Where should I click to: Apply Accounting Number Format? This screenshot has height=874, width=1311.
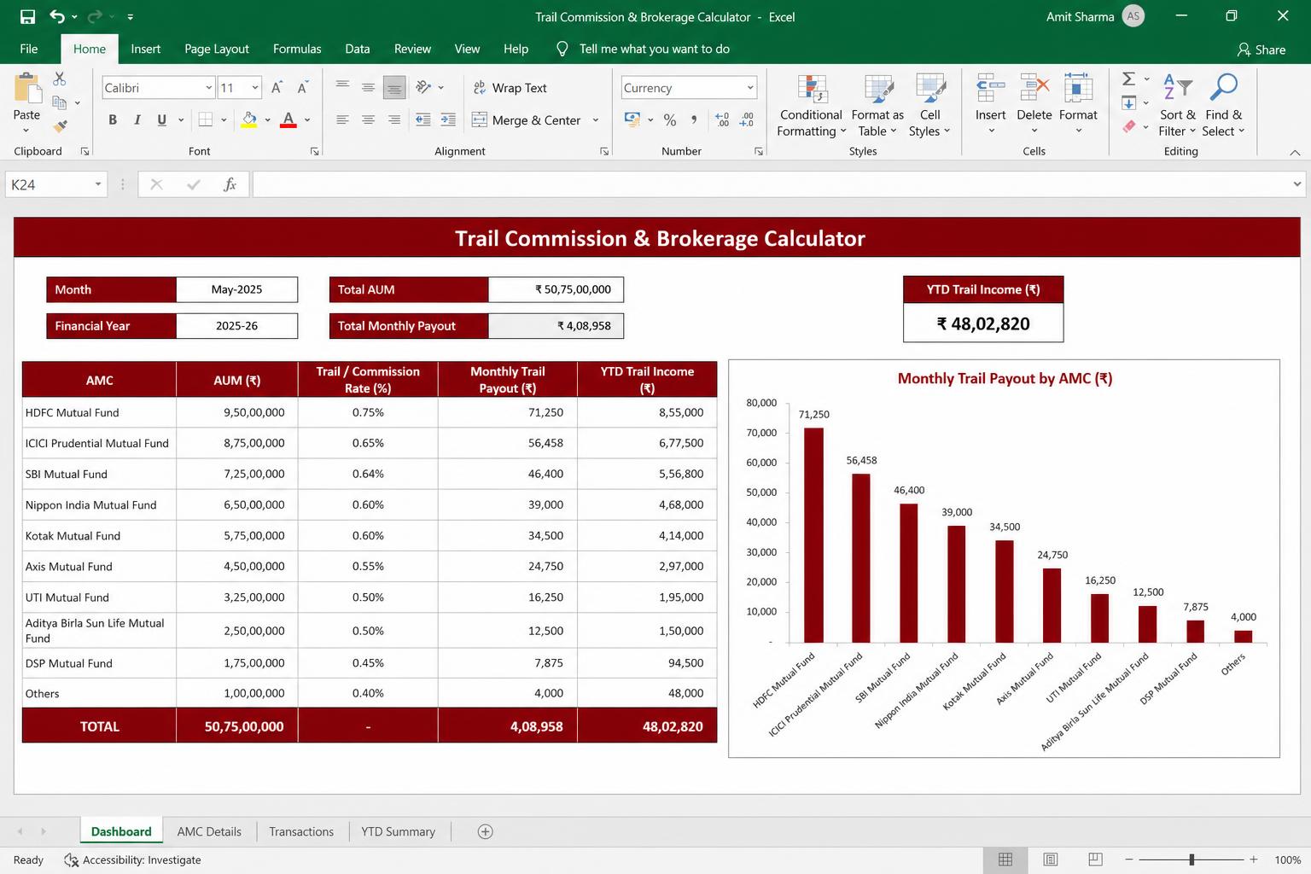click(x=632, y=120)
